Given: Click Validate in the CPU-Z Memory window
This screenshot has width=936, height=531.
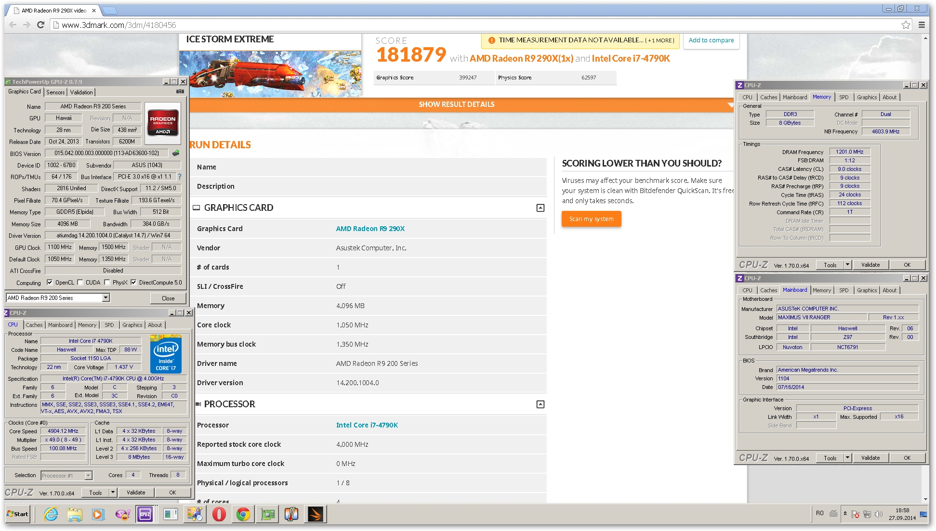Looking at the screenshot, I should (870, 265).
